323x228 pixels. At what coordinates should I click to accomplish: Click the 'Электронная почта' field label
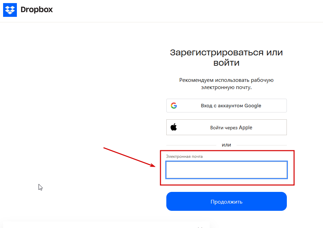tap(185, 156)
